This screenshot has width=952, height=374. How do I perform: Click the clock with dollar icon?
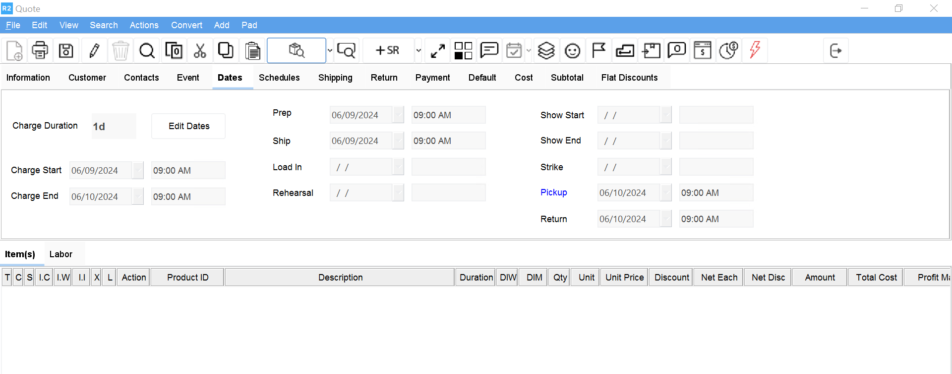point(728,50)
